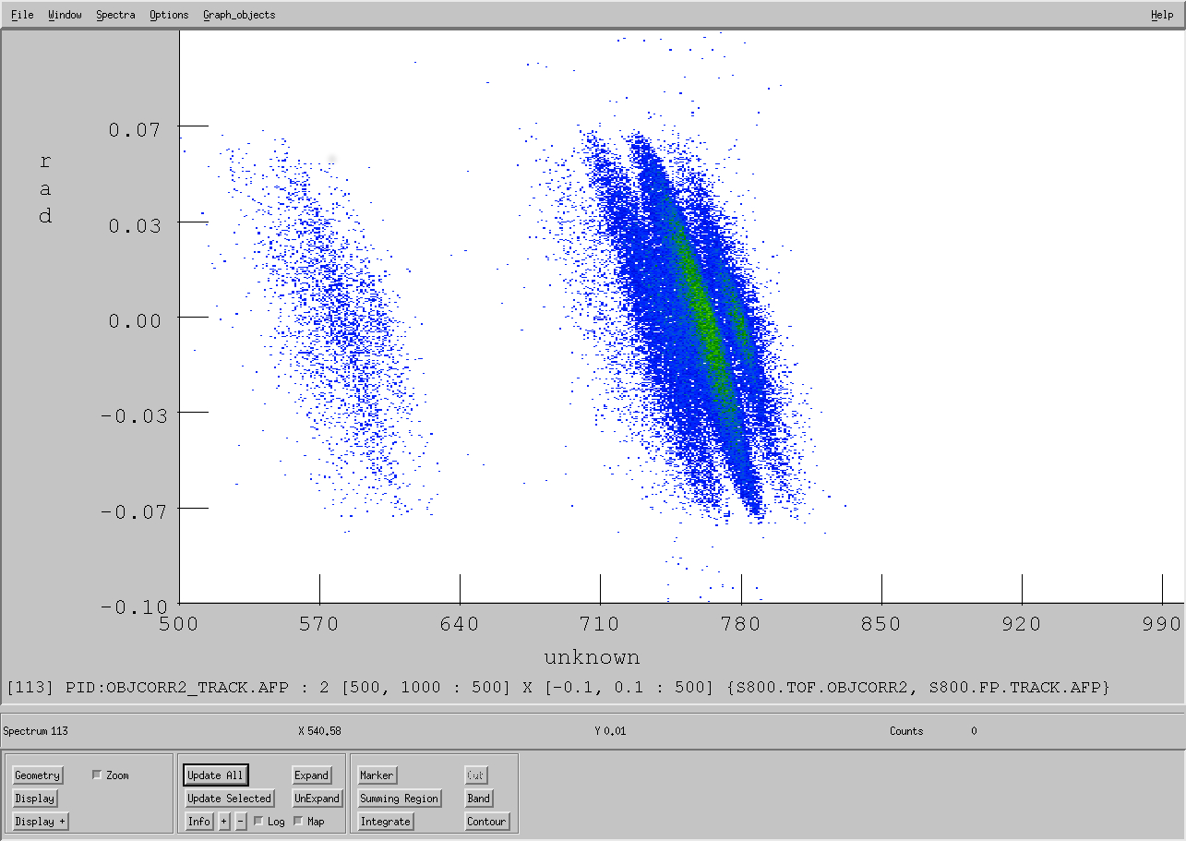Viewport: 1186px width, 841px height.
Task: Open the Graph_objects menu
Action: click(x=239, y=15)
